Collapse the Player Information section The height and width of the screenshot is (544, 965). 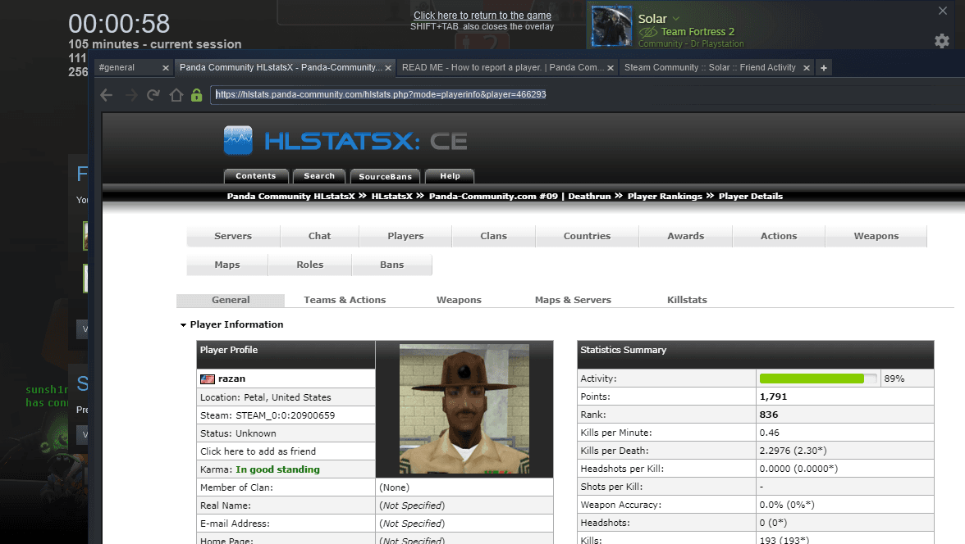tap(184, 325)
